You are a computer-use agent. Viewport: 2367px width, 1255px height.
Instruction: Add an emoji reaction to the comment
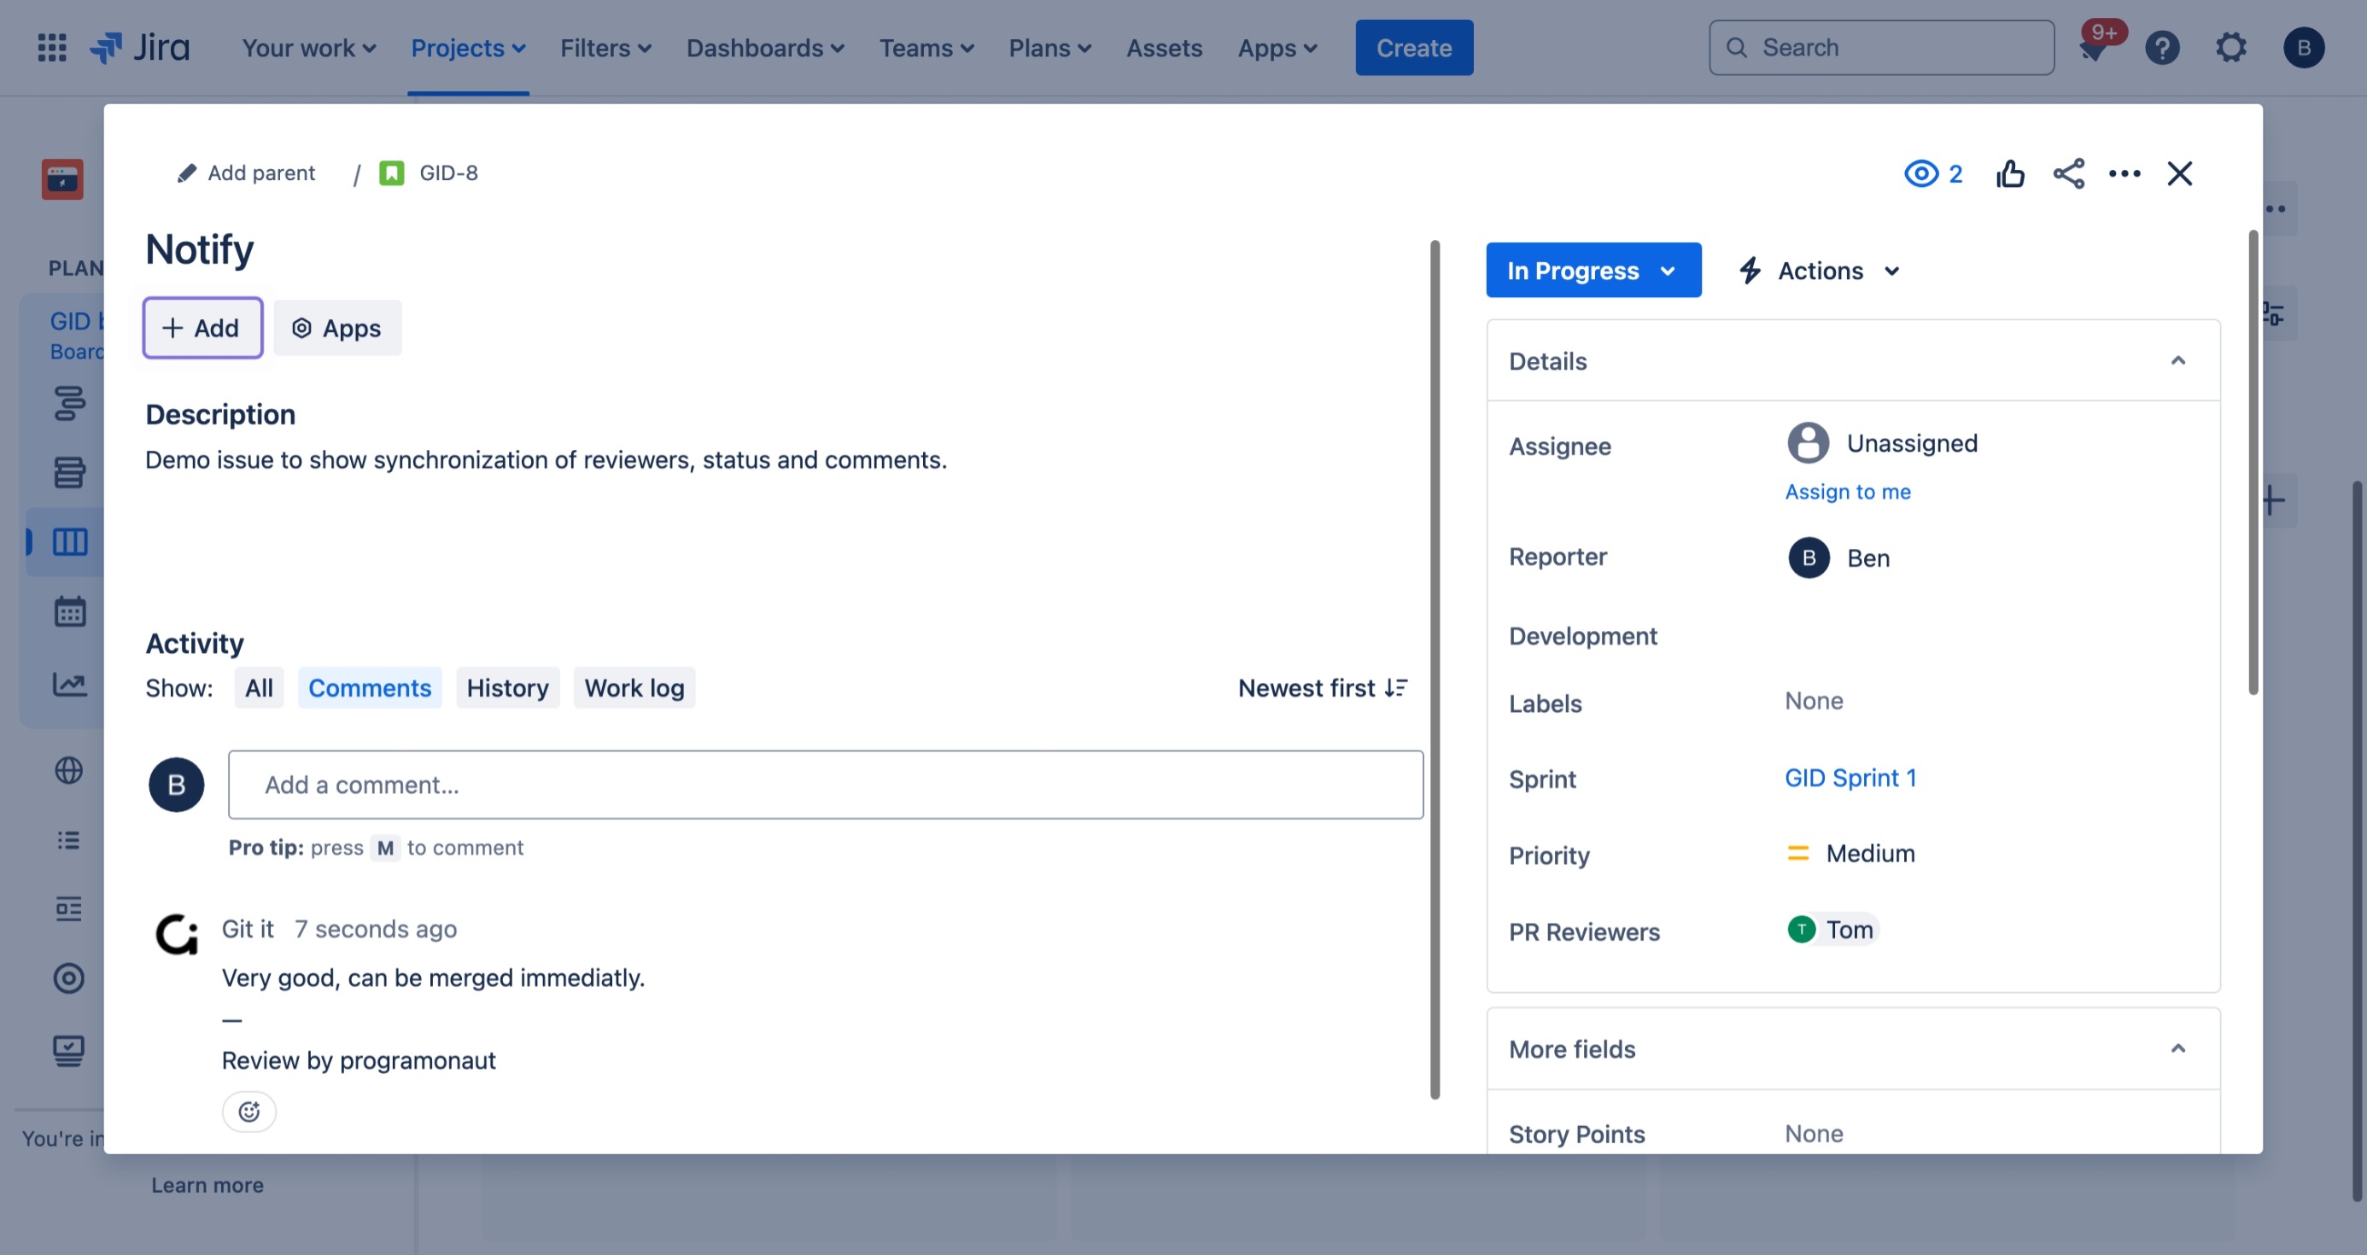(x=249, y=1112)
